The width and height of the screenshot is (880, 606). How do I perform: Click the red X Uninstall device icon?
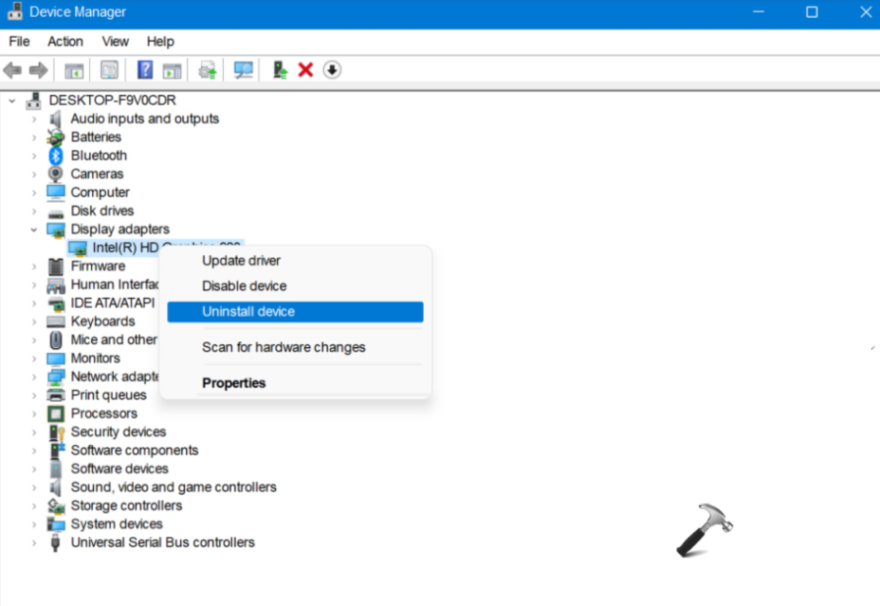pos(305,70)
